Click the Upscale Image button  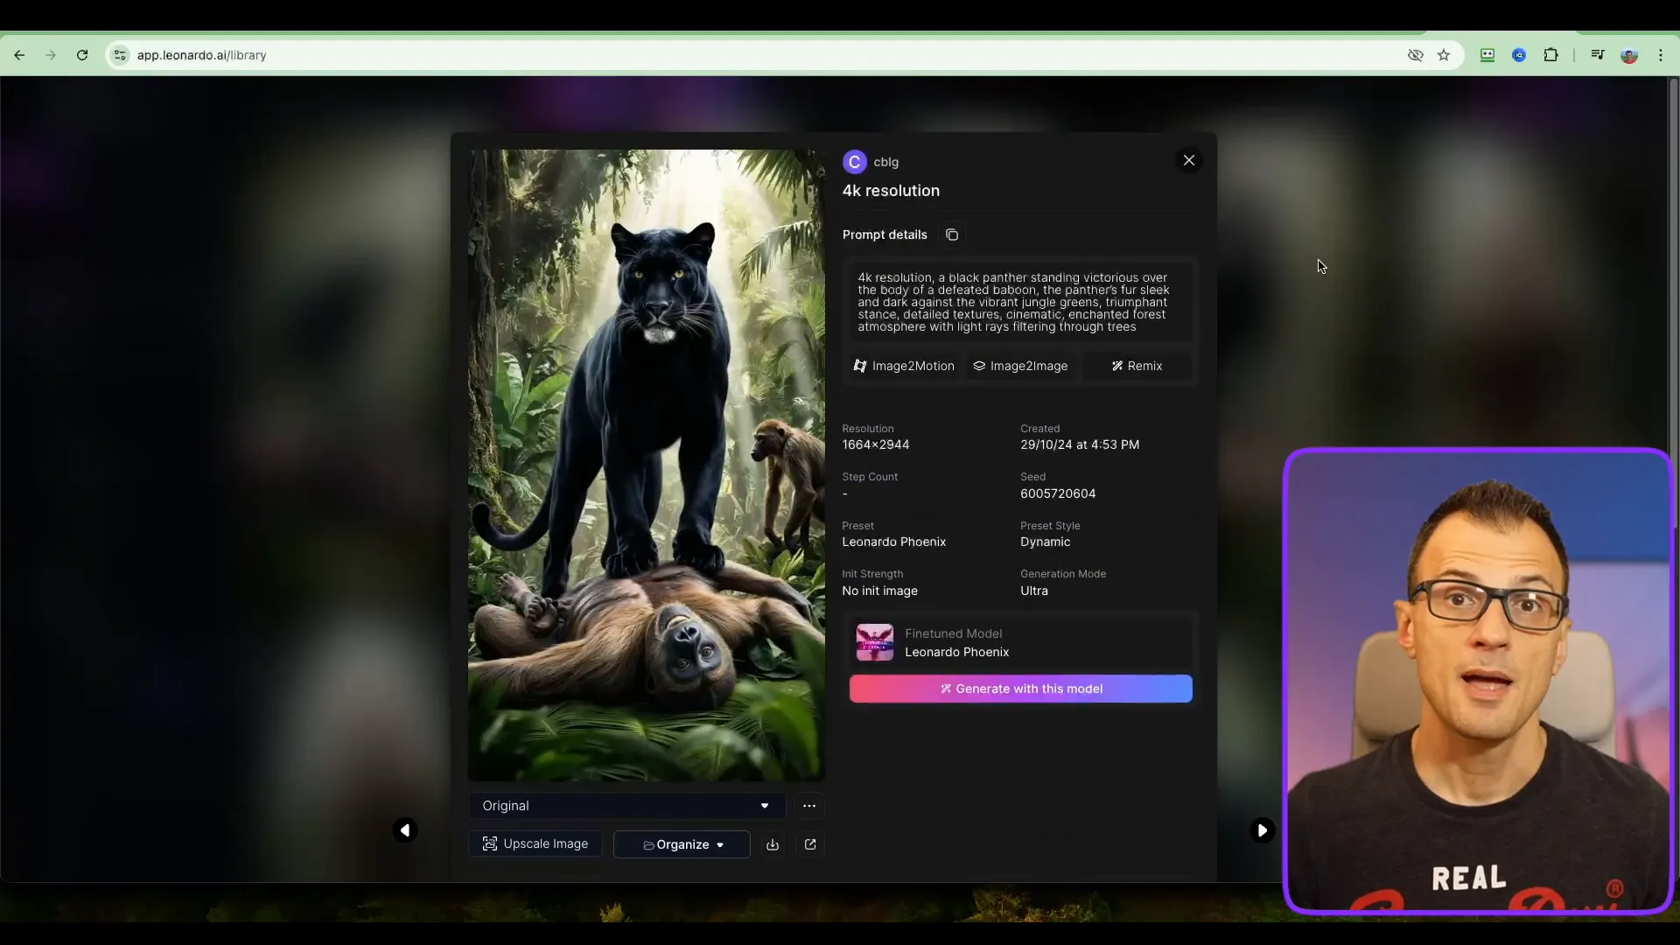click(x=536, y=844)
